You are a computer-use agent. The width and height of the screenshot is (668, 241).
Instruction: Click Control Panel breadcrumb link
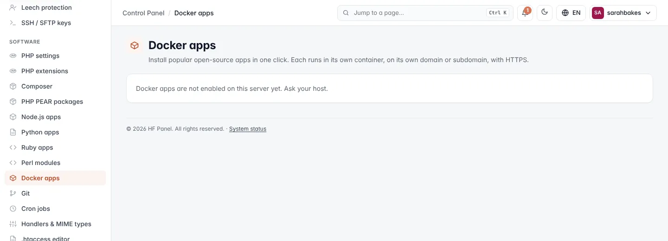pyautogui.click(x=143, y=13)
